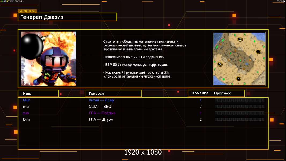Click the БТР-50 Инженер минирует территории line

(x=135, y=65)
